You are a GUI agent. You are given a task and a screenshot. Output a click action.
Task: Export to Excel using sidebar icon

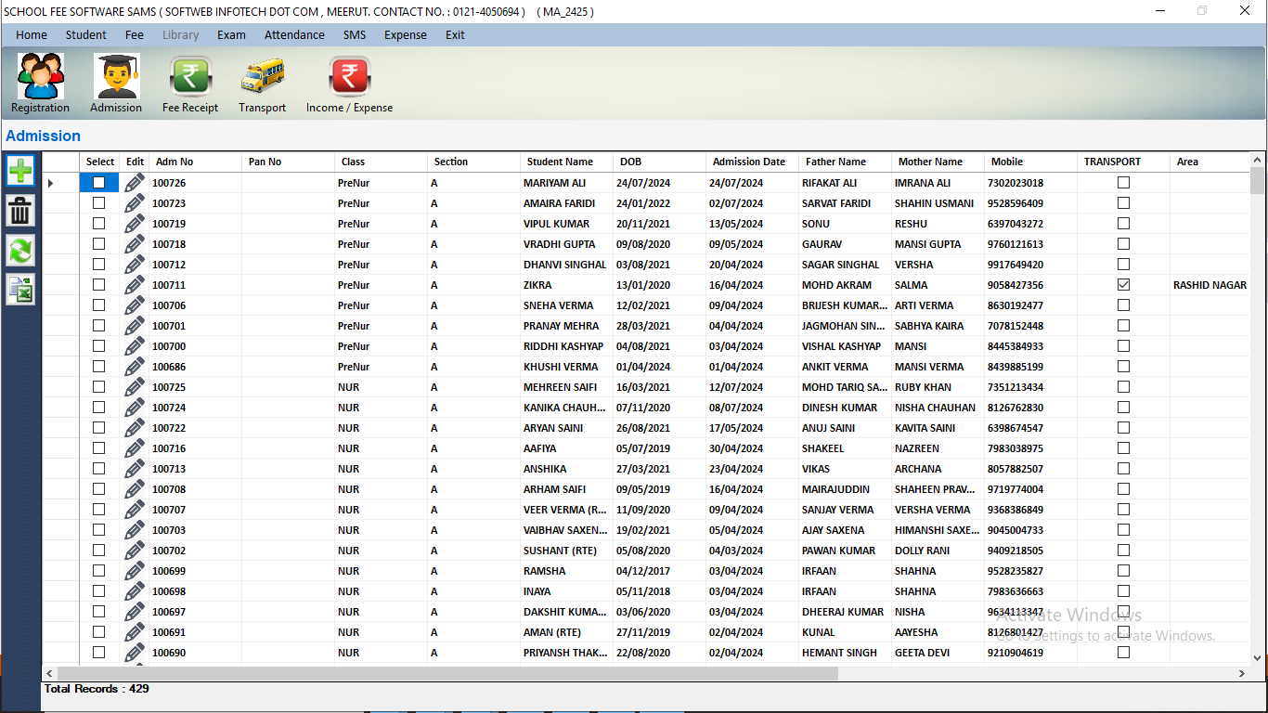coord(20,290)
